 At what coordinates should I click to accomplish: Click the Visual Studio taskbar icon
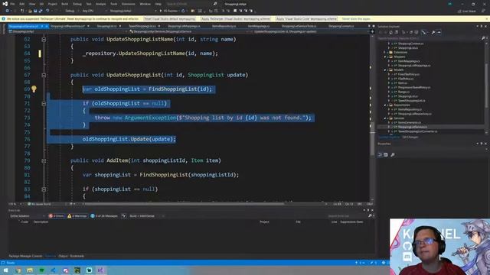point(100,270)
